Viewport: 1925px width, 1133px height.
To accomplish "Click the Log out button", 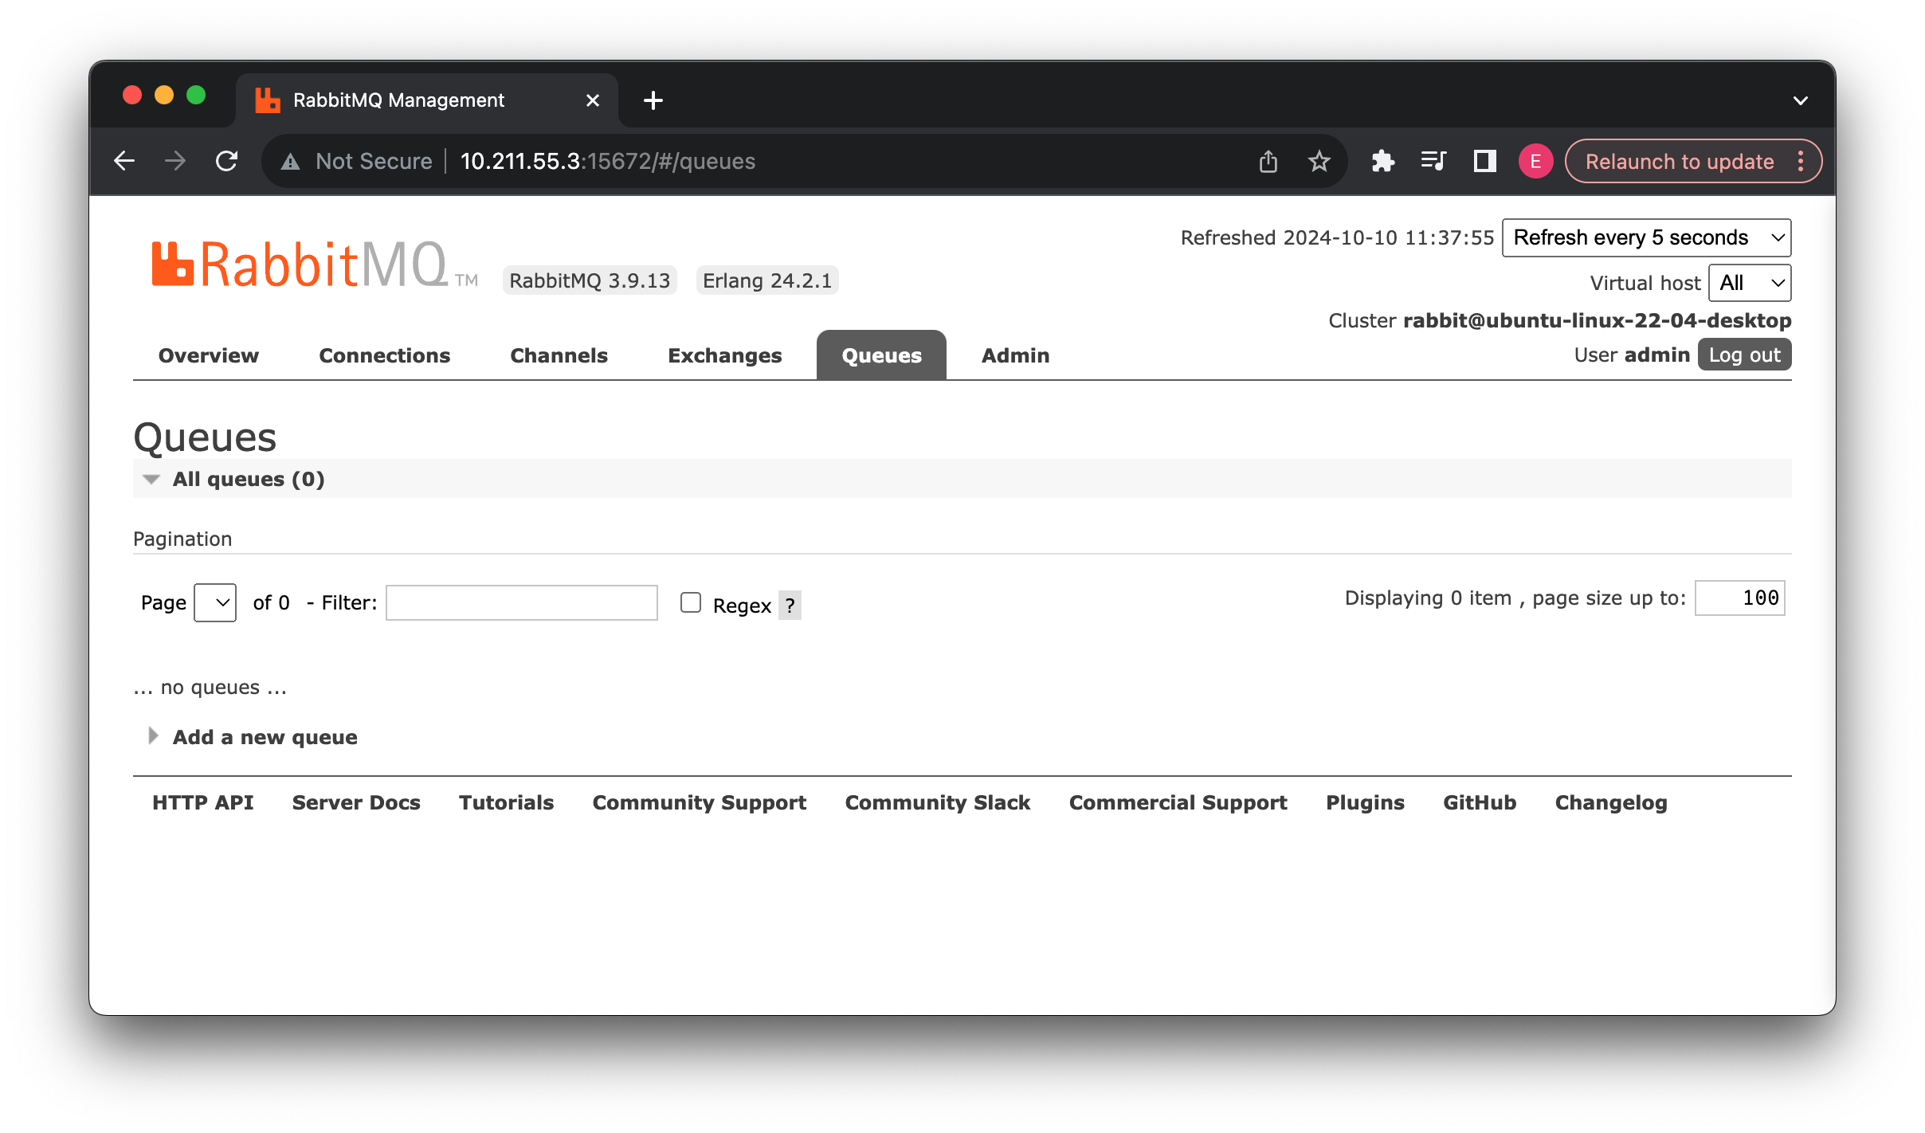I will 1743,355.
